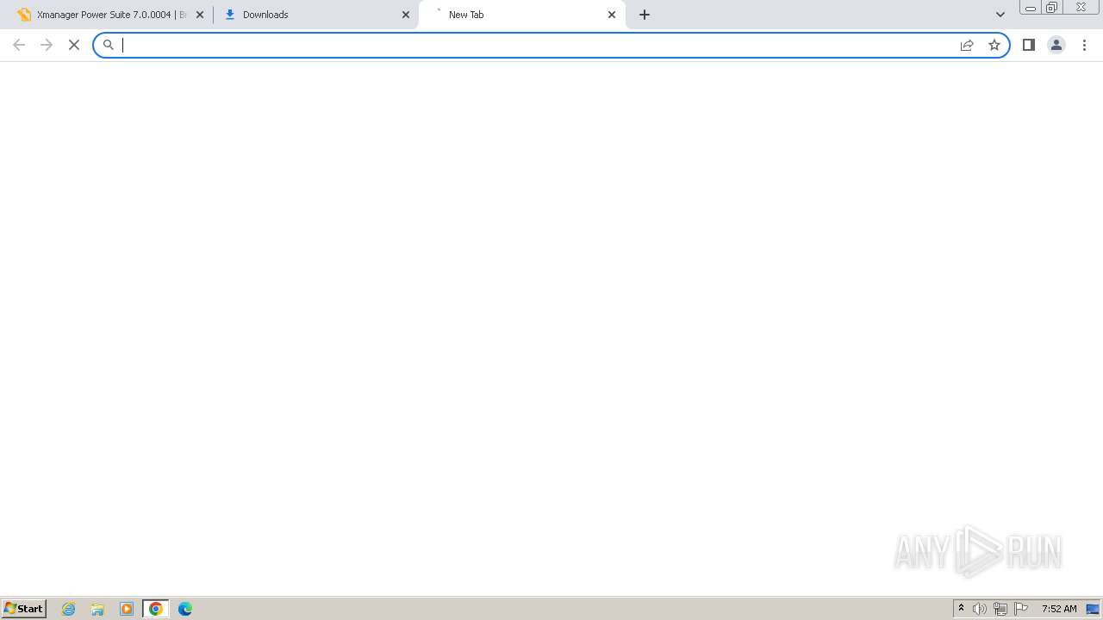1103x620 pixels.
Task: Open the user profile menu
Action: point(1056,45)
